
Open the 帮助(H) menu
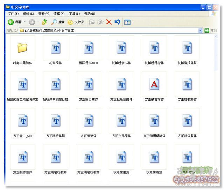[x=90, y=14]
